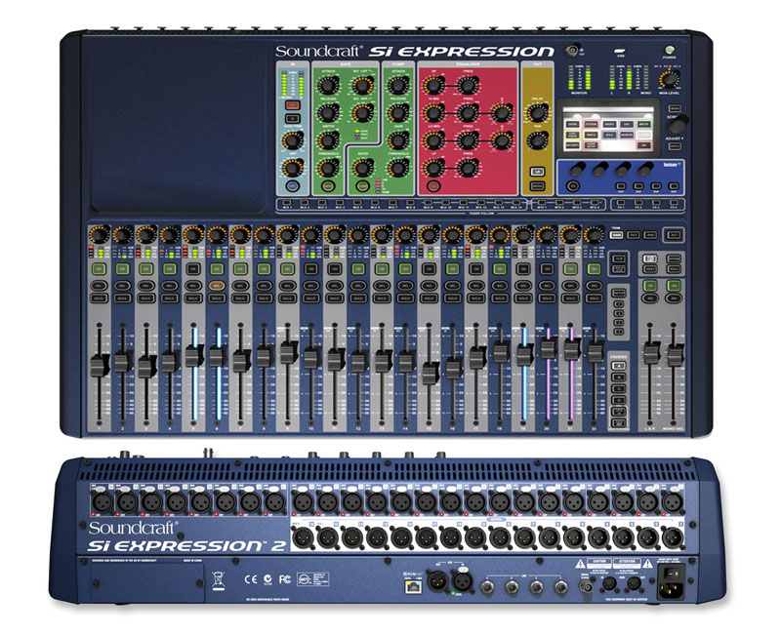The width and height of the screenshot is (781, 635).
Task: Move the channel 1 fader
Action: [100, 365]
